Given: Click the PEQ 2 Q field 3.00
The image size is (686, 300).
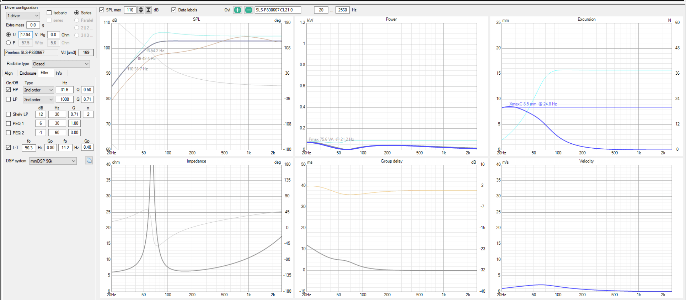Looking at the screenshot, I should (74, 133).
